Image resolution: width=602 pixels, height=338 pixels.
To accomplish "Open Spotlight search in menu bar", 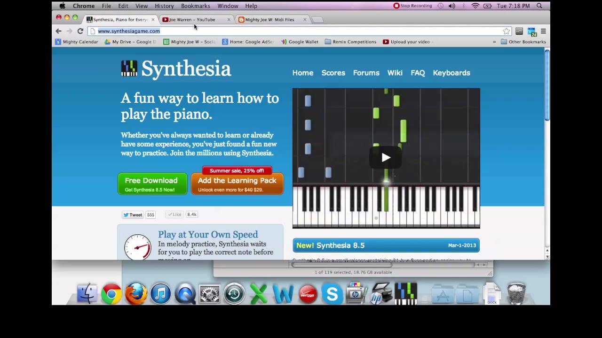I will point(539,6).
